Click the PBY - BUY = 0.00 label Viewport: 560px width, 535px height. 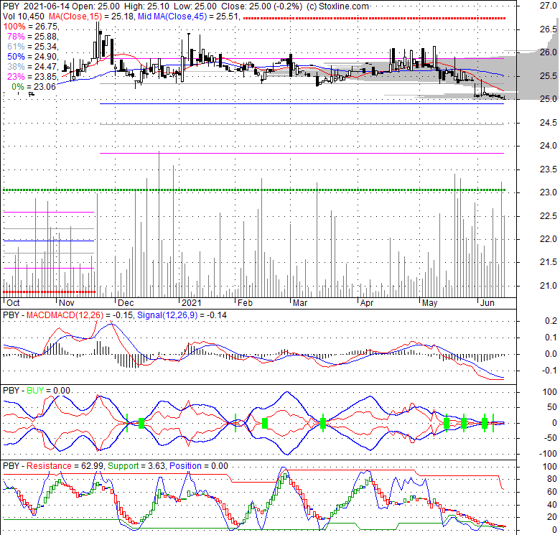pos(37,391)
